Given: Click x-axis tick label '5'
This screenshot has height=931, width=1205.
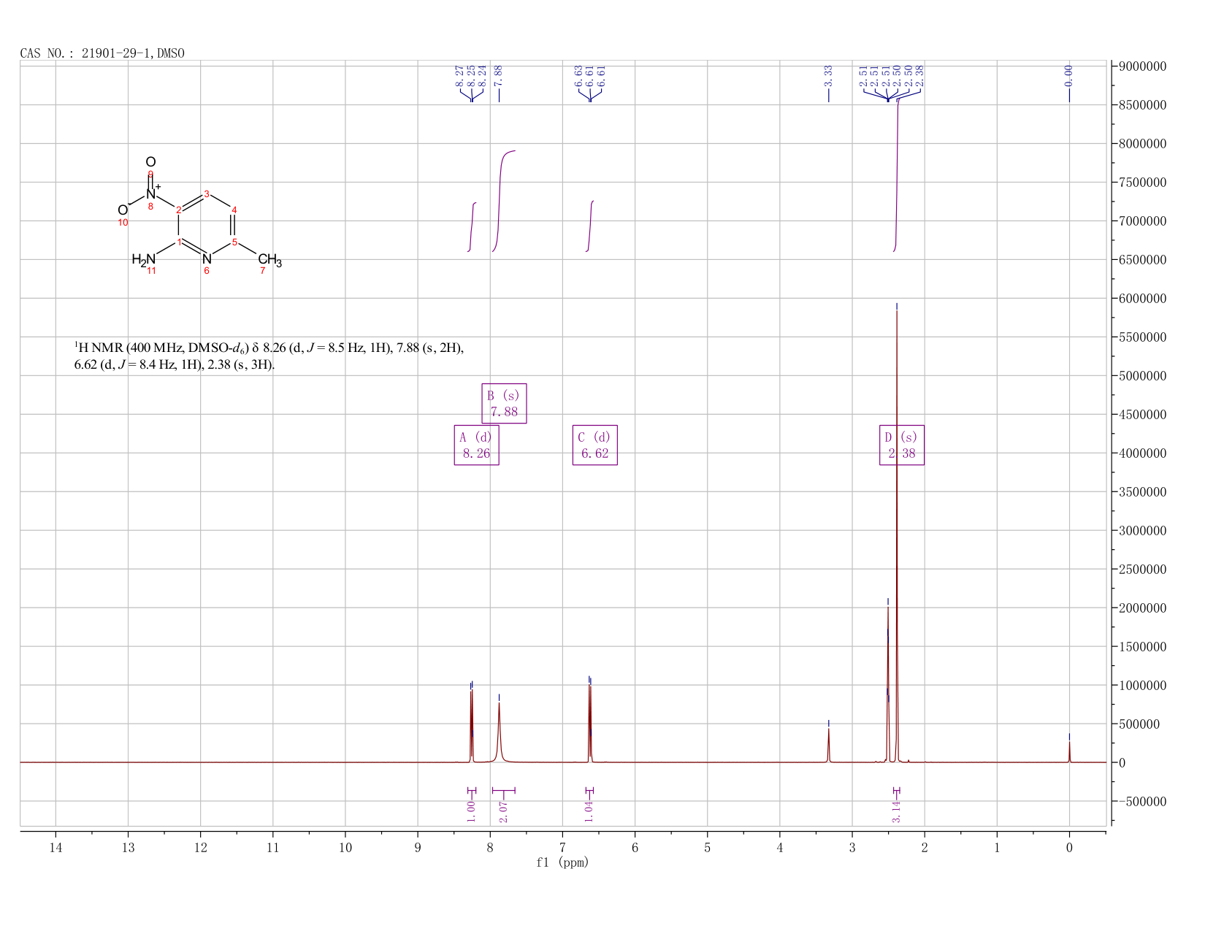Looking at the screenshot, I should pyautogui.click(x=708, y=848).
